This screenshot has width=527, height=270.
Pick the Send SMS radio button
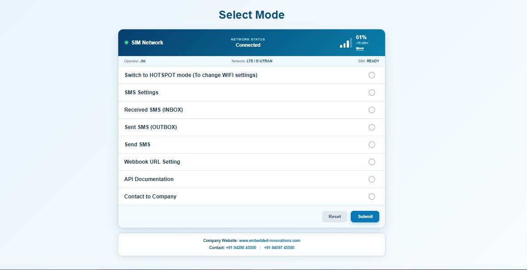372,145
